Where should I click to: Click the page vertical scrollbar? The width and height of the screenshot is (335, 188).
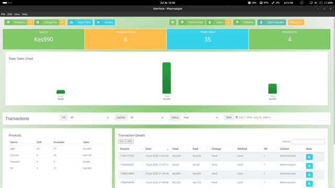click(334, 81)
